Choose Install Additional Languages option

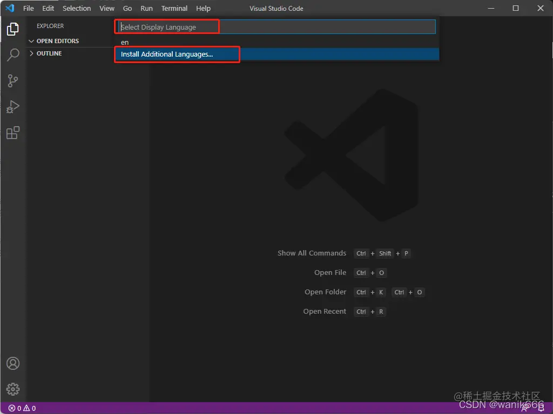coord(277,54)
